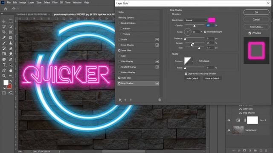The width and height of the screenshot is (273, 153).
Task: Add another Gradient Overlay with its plus button
Action: click(x=157, y=67)
